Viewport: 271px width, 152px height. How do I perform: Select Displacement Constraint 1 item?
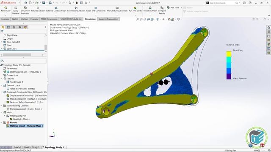click(27, 95)
